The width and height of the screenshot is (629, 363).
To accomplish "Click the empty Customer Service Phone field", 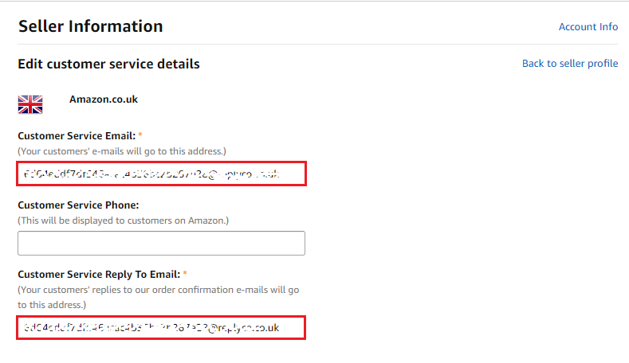I will point(161,243).
